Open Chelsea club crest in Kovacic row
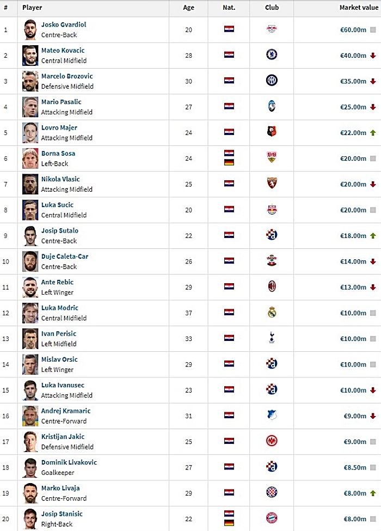 point(272,54)
